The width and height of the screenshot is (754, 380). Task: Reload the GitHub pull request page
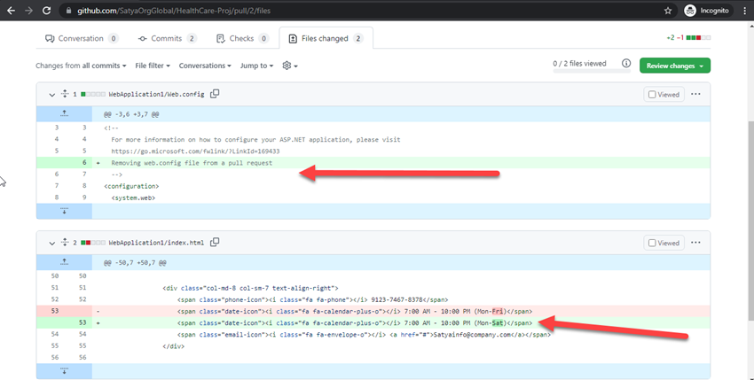click(x=47, y=10)
